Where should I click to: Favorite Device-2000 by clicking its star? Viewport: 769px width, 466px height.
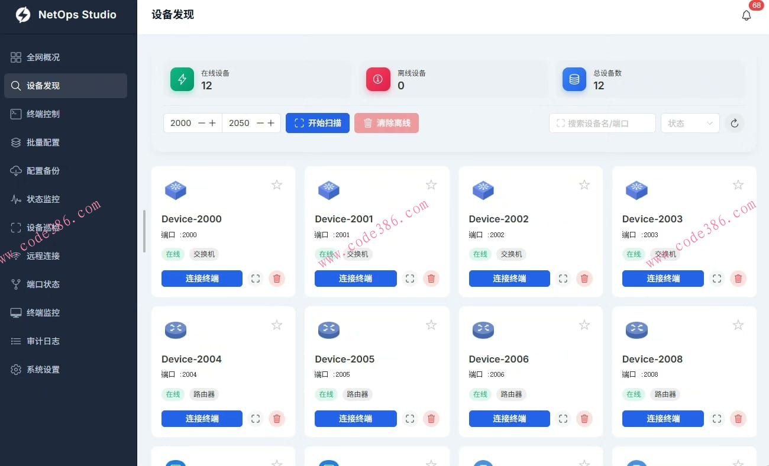click(276, 185)
